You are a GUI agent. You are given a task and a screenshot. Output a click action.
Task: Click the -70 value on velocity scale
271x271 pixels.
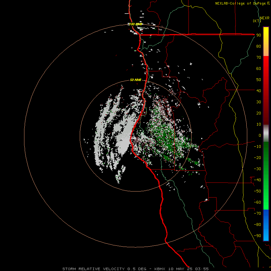(x=257, y=213)
